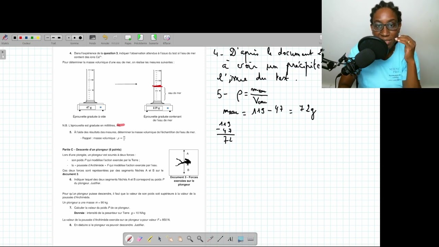Select the Line drawing tool

tap(220, 239)
